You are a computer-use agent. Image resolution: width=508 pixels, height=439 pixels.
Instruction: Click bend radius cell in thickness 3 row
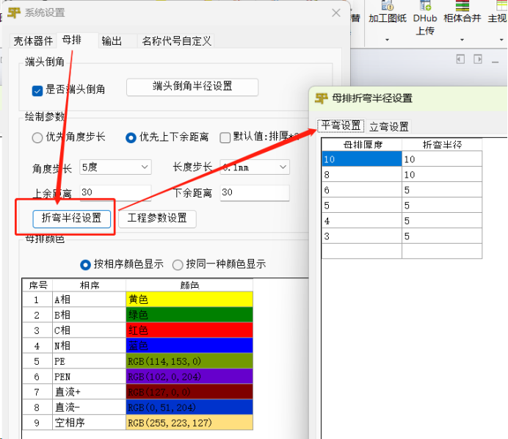[442, 236]
